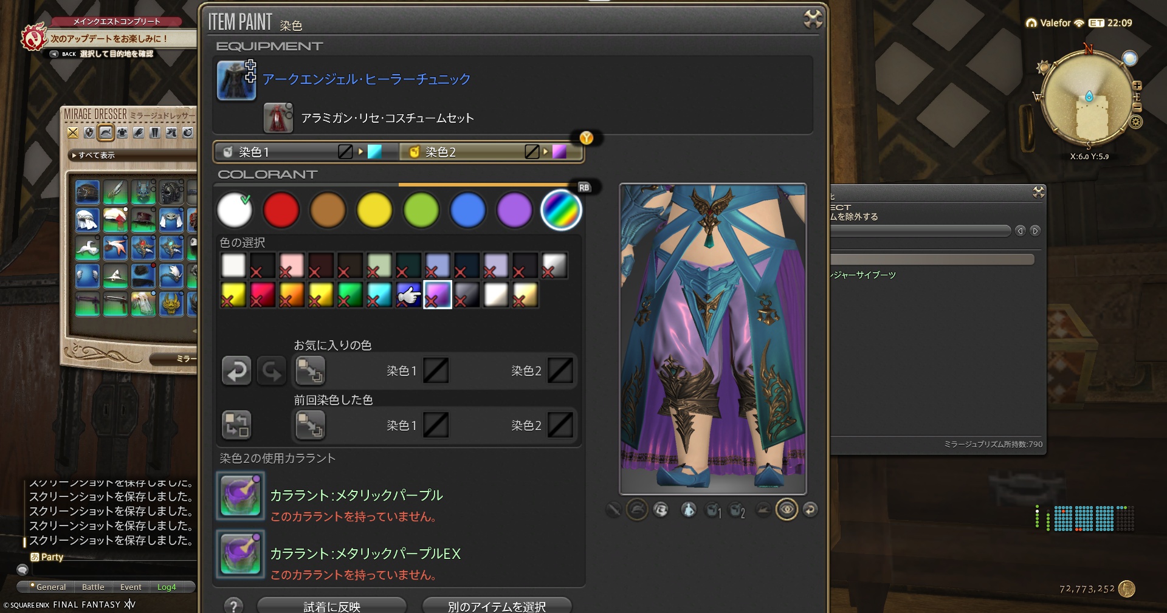Click the 試着に反映 button
Screen dimensions: 1167x613
(332, 606)
